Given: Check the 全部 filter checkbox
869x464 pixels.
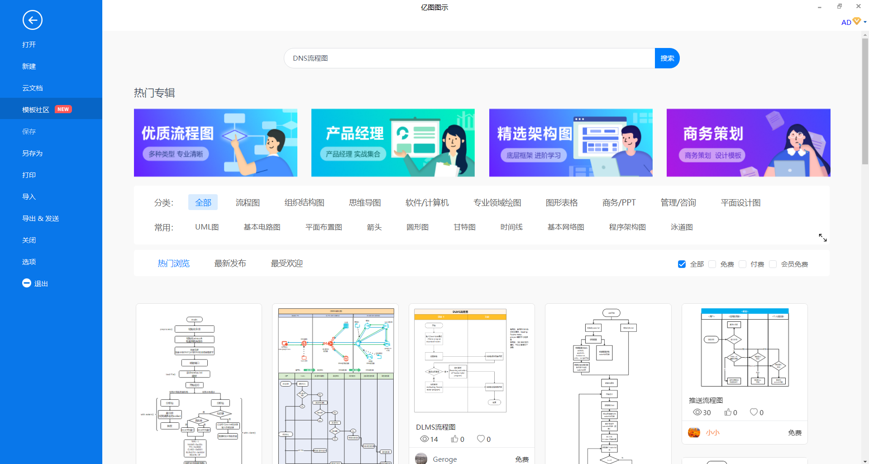Looking at the screenshot, I should tap(682, 264).
